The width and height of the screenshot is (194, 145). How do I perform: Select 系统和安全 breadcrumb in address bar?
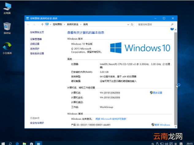point(73,24)
